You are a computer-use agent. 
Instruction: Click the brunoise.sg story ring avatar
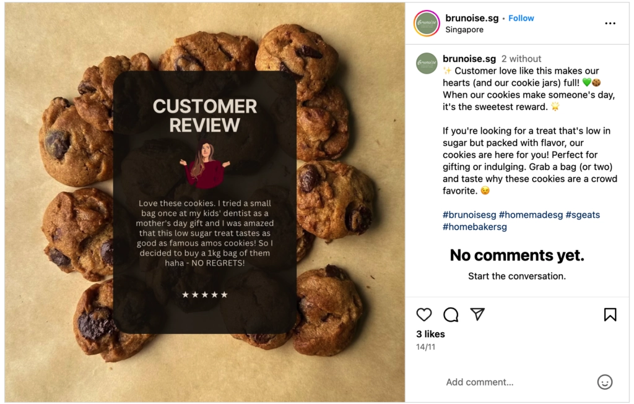click(427, 24)
